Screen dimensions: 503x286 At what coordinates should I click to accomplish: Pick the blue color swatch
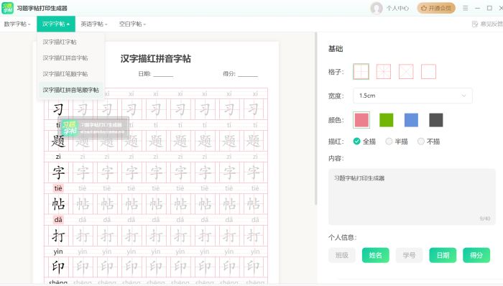tap(411, 120)
